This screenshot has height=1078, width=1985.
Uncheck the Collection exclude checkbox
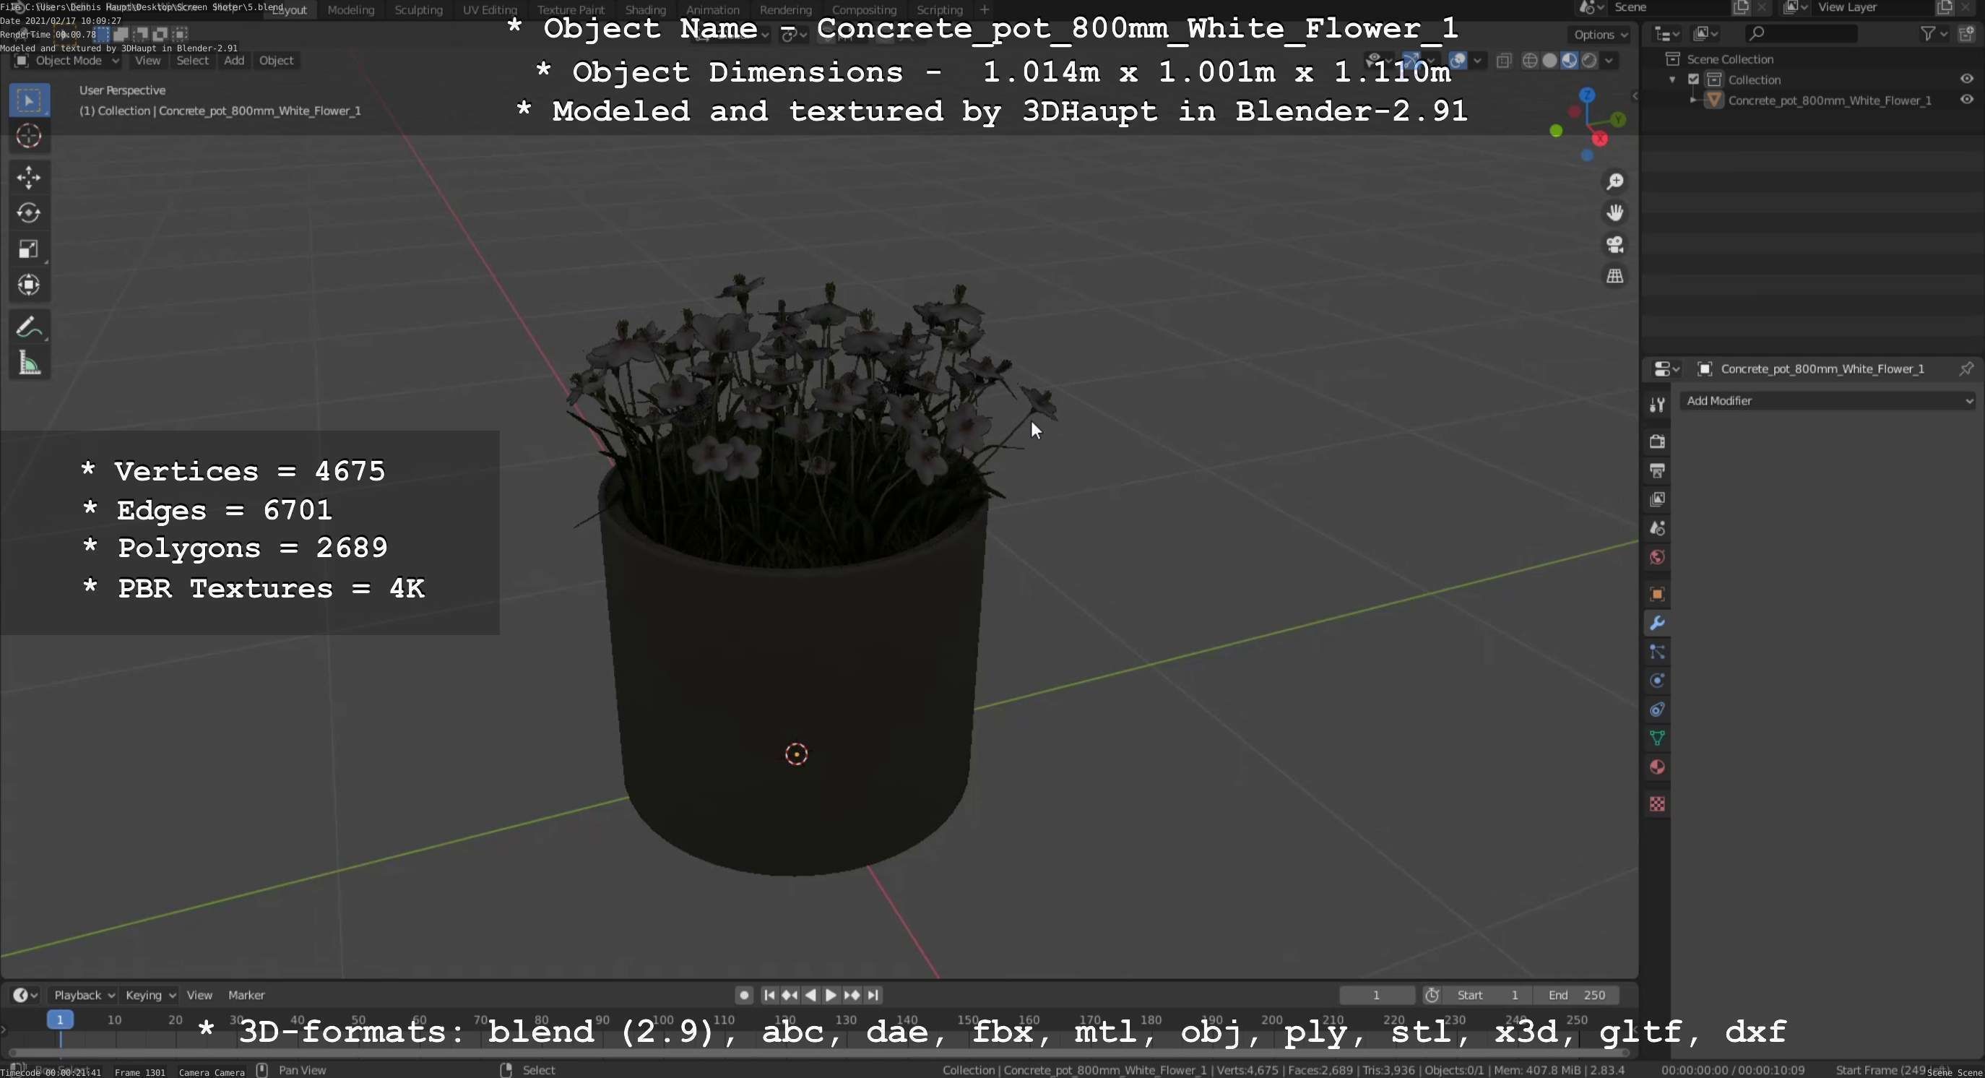[x=1694, y=79]
